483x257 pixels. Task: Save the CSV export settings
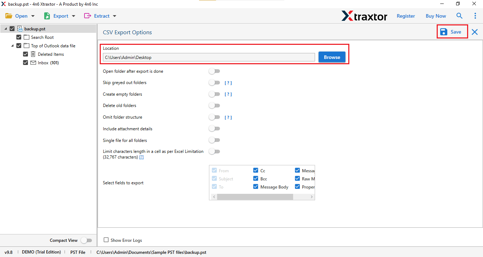coord(452,32)
